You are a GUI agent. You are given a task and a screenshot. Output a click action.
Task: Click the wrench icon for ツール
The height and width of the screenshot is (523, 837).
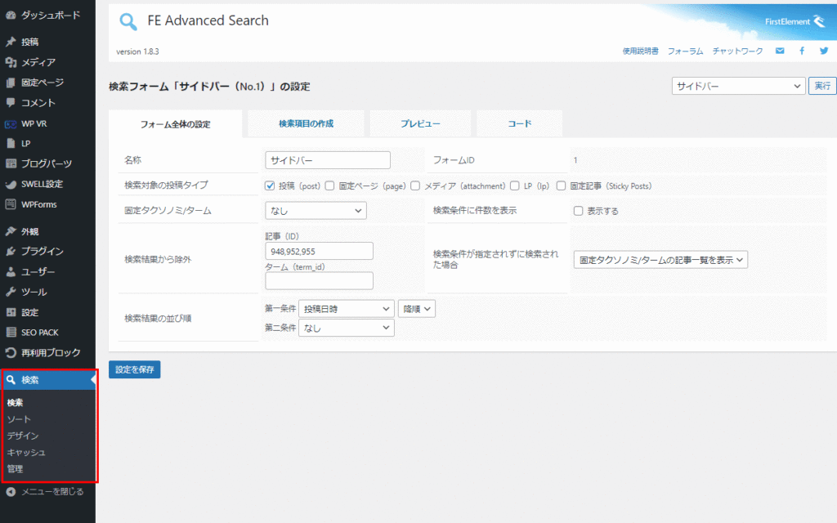11,292
